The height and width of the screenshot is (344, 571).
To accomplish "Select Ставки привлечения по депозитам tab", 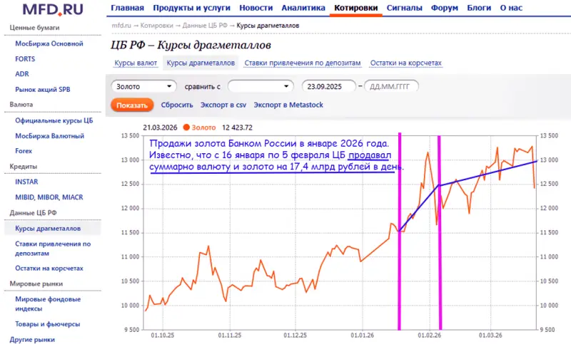I will tap(303, 63).
